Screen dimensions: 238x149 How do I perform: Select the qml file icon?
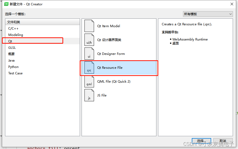[89, 81]
